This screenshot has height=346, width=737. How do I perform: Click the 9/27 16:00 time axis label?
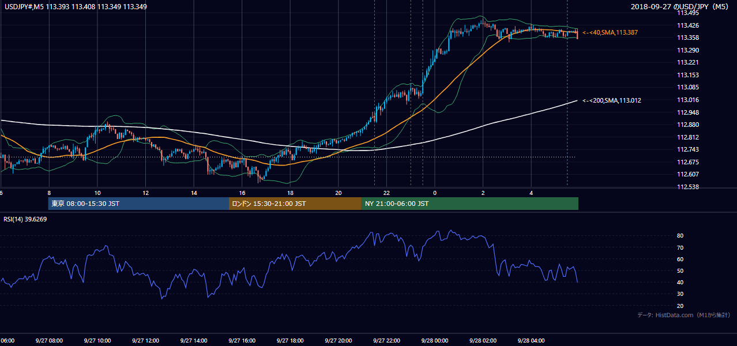point(242,341)
